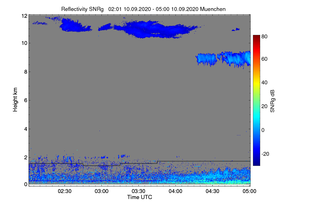Click the 60 colorbar tick label

tap(264, 59)
